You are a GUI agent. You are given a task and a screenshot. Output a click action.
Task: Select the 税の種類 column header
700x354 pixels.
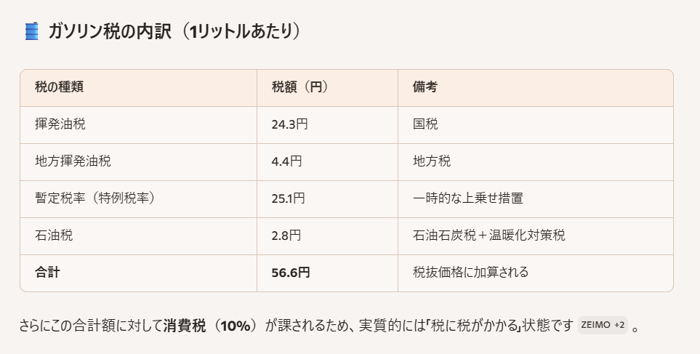coord(59,87)
